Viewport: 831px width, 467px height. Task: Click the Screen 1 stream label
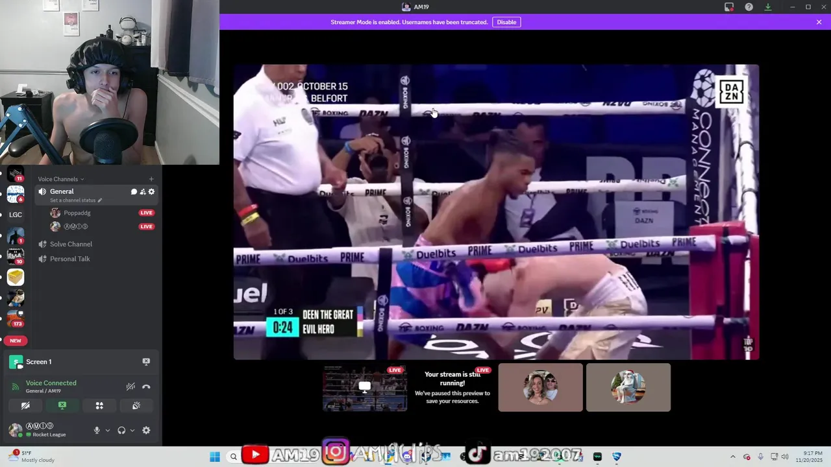pyautogui.click(x=38, y=362)
